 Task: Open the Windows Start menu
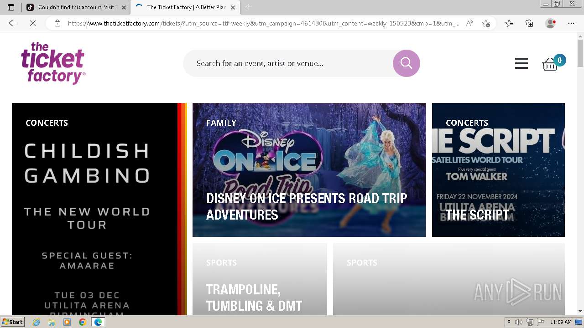point(12,322)
